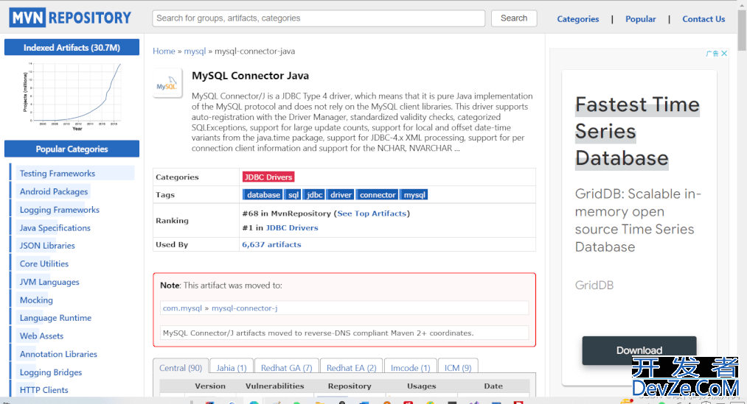Click the Version column header
Image resolution: width=747 pixels, height=404 pixels.
pyautogui.click(x=210, y=386)
